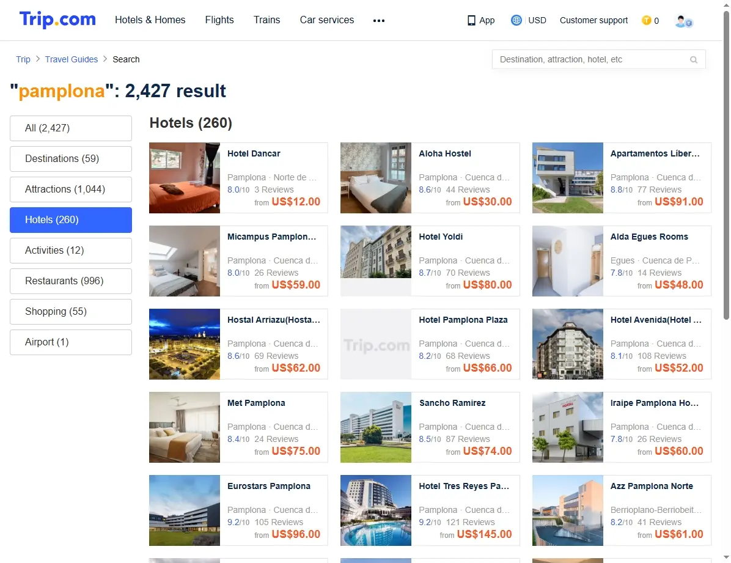Click the US$91.00 price

[679, 202]
